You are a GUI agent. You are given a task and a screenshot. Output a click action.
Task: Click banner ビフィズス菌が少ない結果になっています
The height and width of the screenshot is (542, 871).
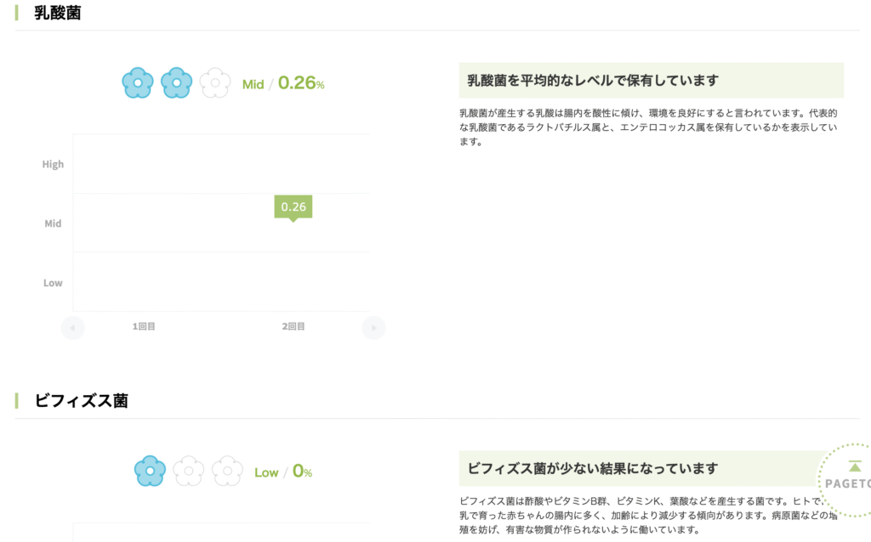click(651, 469)
